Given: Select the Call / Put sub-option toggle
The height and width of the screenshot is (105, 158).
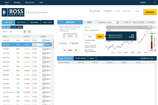Looking at the screenshot, I should tap(6, 27).
